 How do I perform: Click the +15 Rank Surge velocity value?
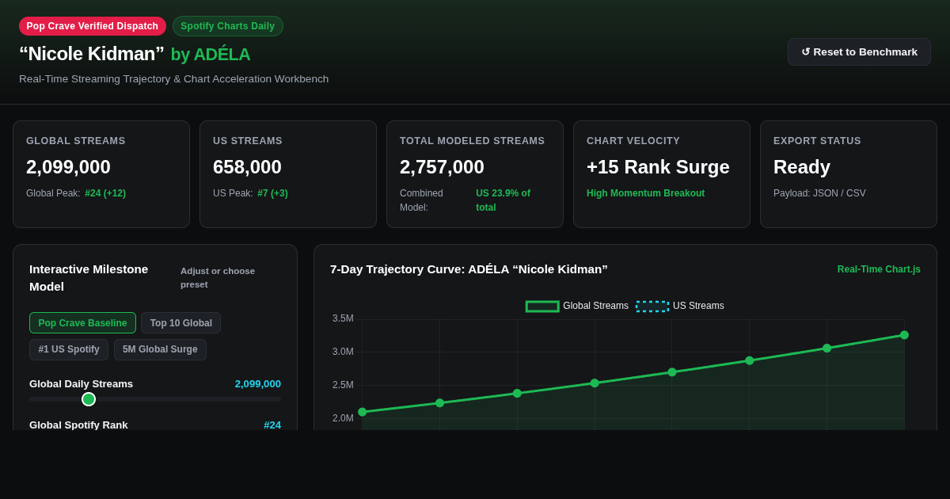tap(658, 167)
